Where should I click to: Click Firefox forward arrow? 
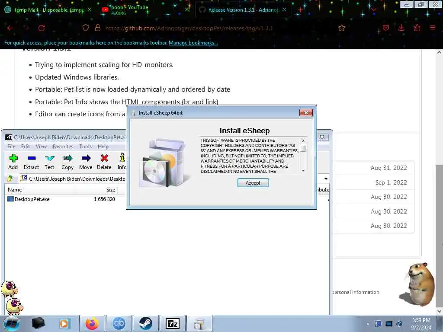pyautogui.click(x=26, y=28)
